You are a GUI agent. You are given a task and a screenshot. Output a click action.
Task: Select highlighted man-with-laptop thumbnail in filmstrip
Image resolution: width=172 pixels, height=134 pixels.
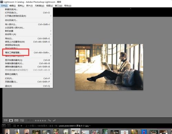point(75,132)
